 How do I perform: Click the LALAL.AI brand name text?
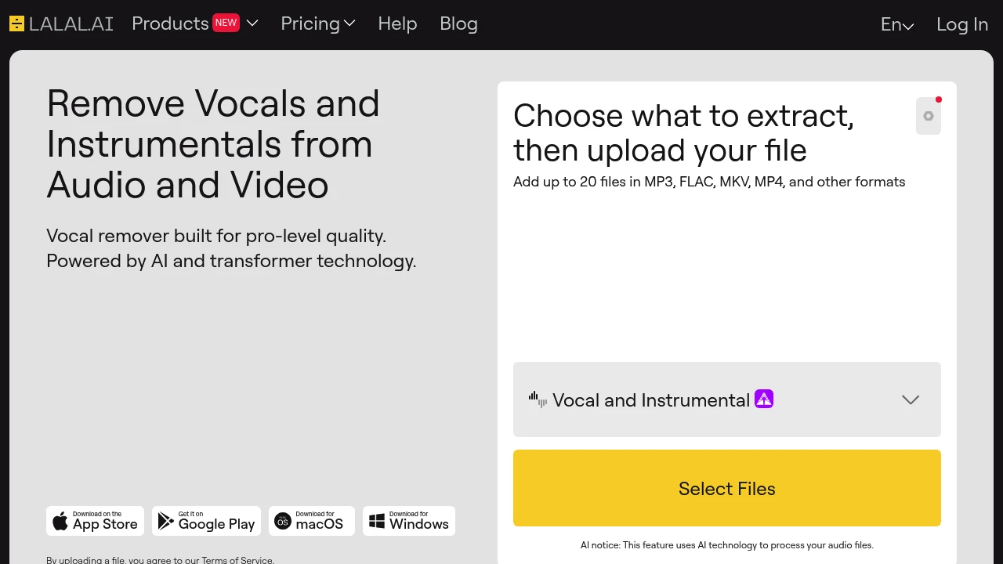pos(71,23)
